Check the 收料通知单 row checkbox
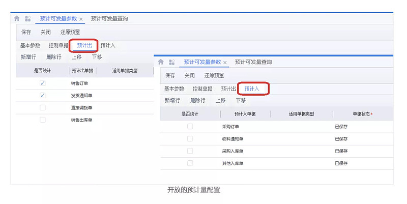Viewport: 407px width, 204px height. click(x=190, y=138)
